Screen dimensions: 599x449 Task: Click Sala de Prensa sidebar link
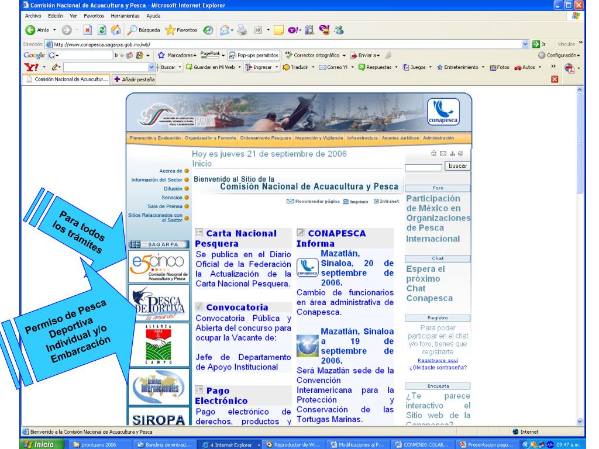click(x=164, y=206)
